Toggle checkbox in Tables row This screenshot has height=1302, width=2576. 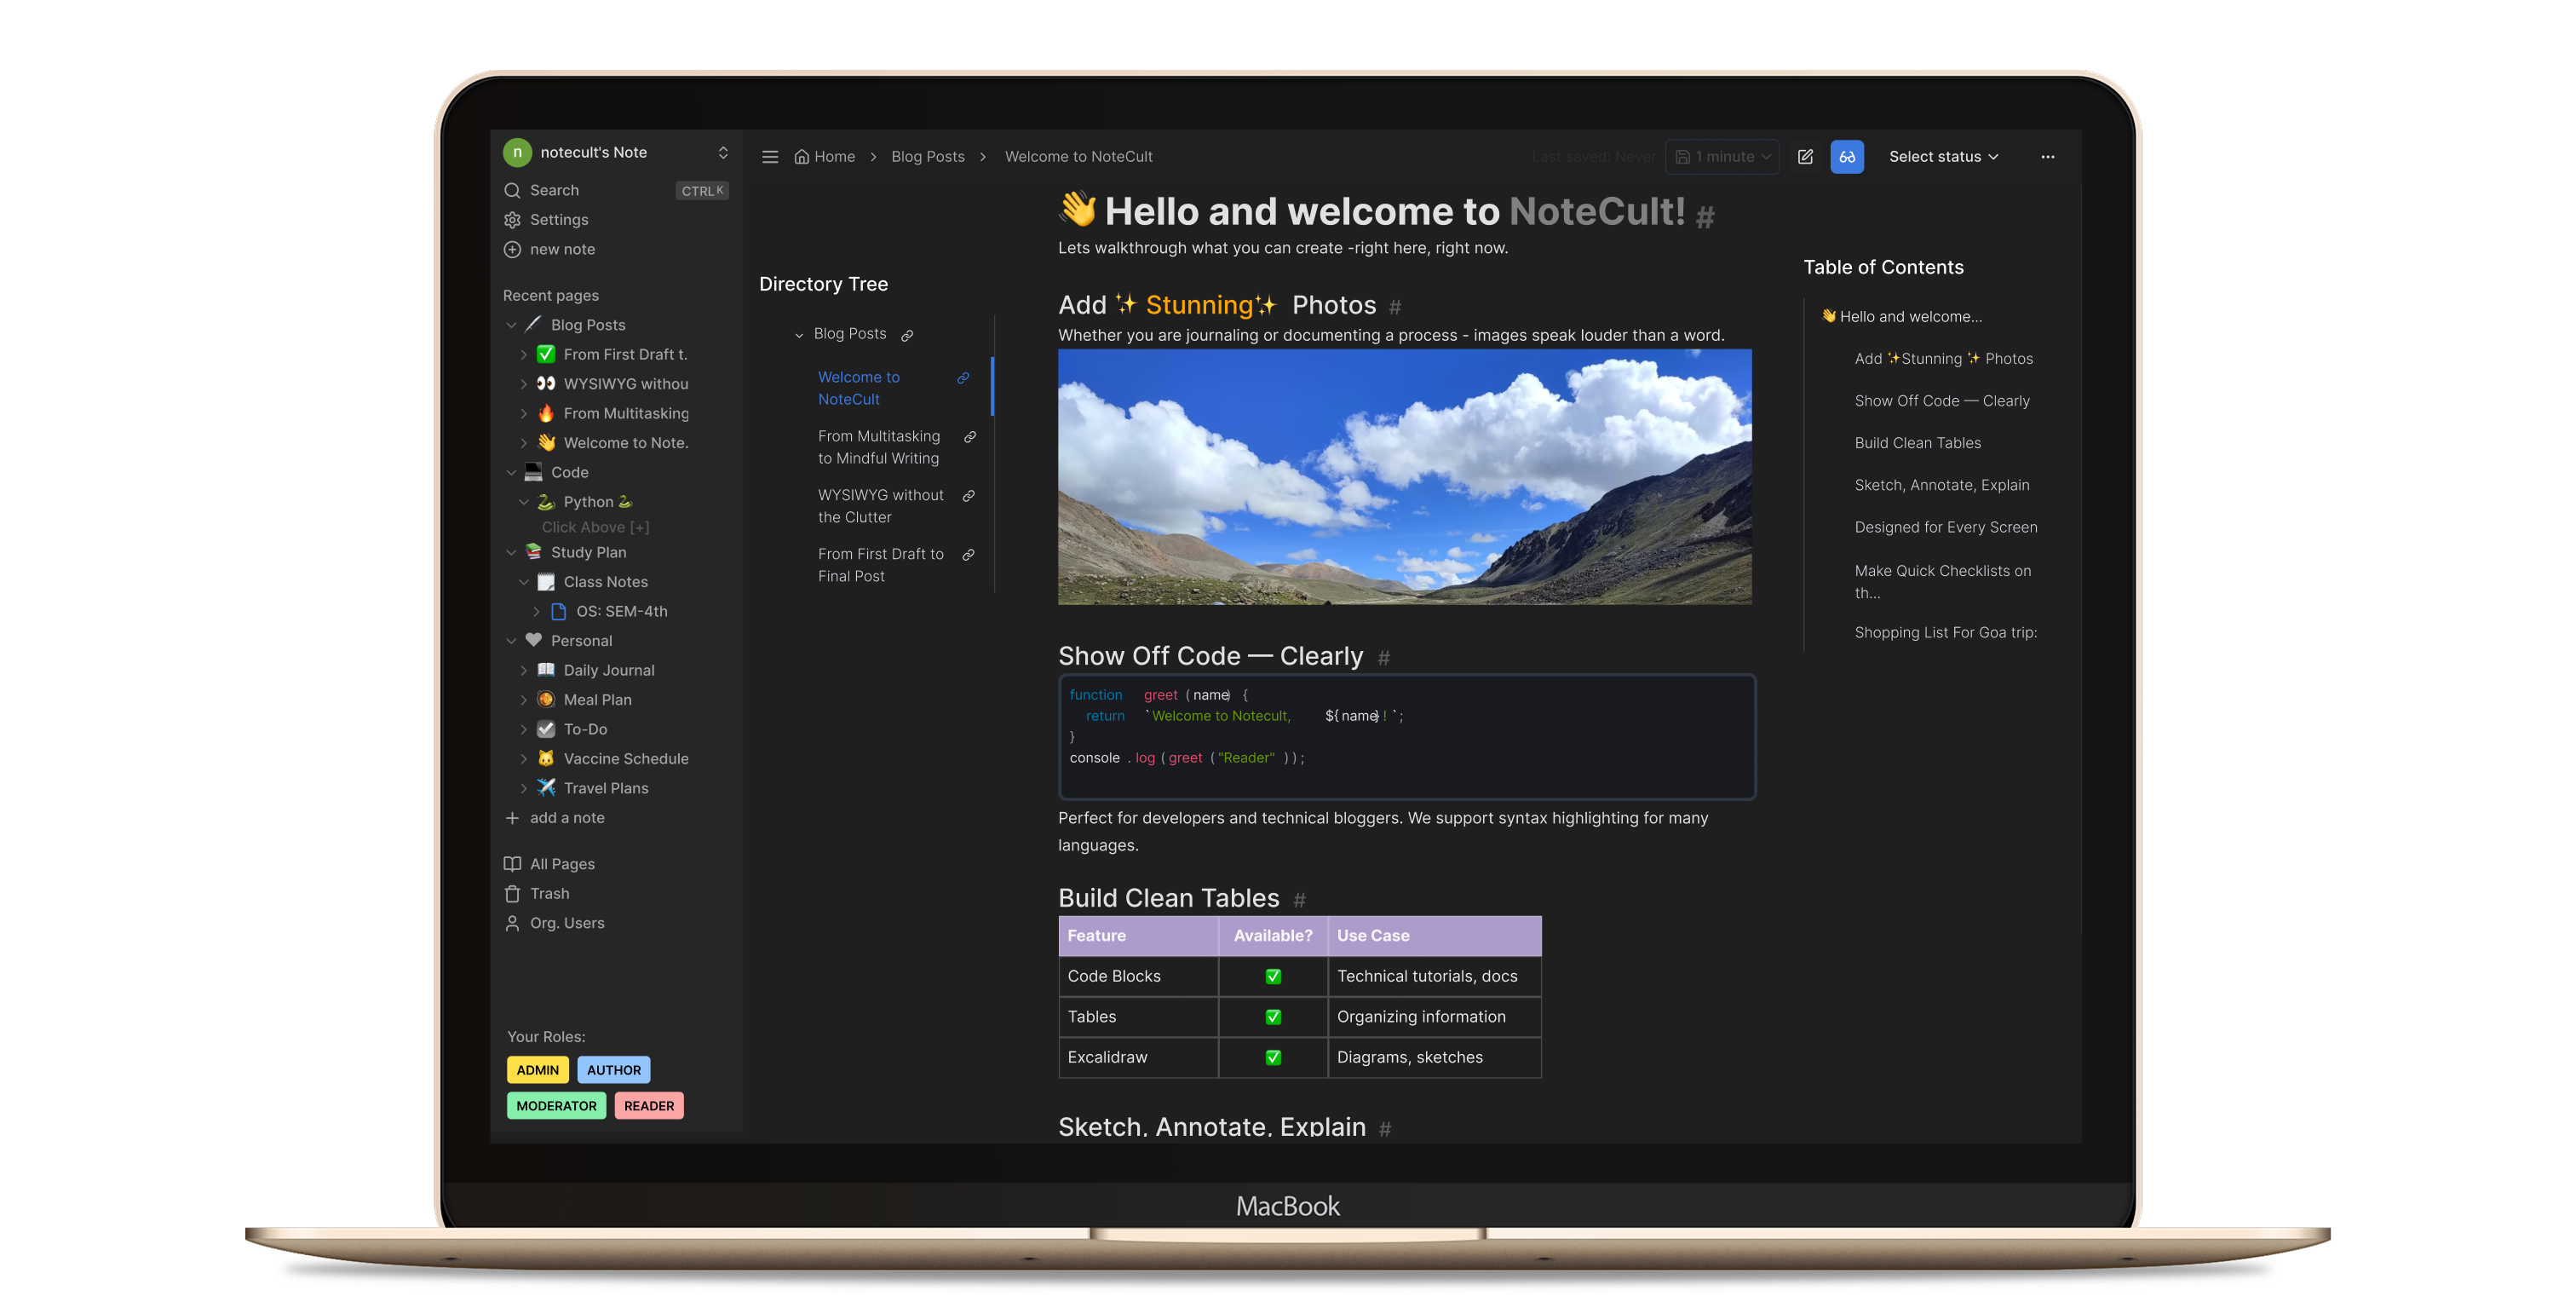pos(1273,1017)
